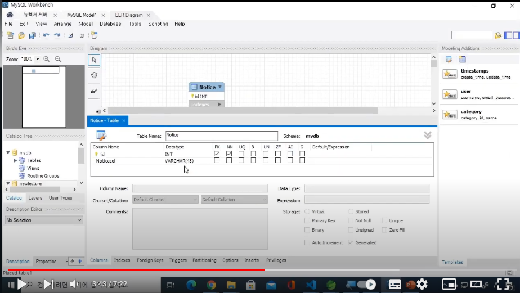Open a model file from disk
Viewport: 520px width, 293px height.
click(21, 35)
